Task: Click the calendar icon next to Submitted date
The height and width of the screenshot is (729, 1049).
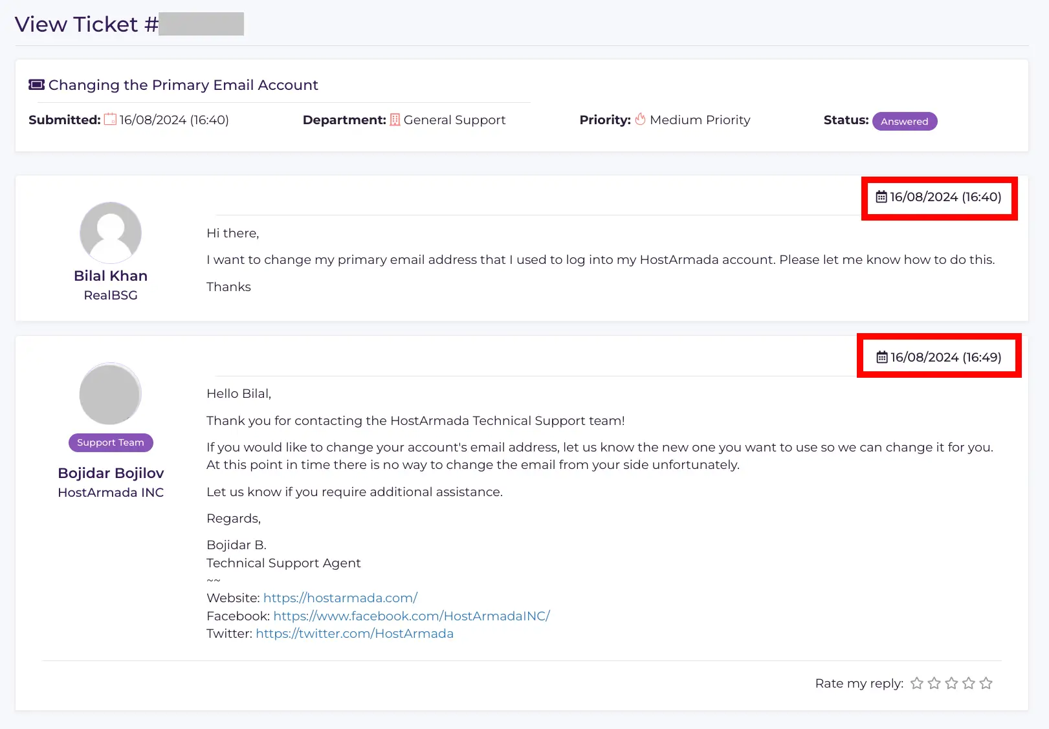Action: (x=111, y=119)
